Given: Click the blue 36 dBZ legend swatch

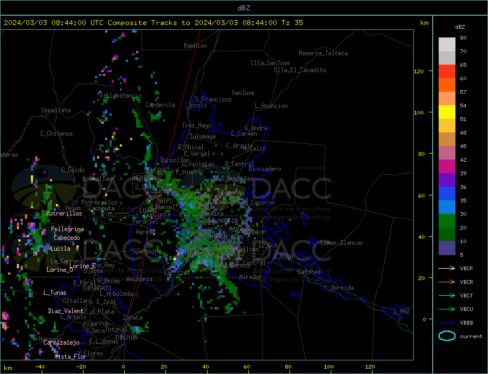Looking at the screenshot, I should [x=447, y=193].
